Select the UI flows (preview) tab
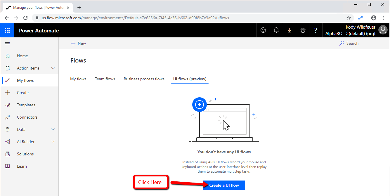390x196 pixels. pyautogui.click(x=190, y=79)
